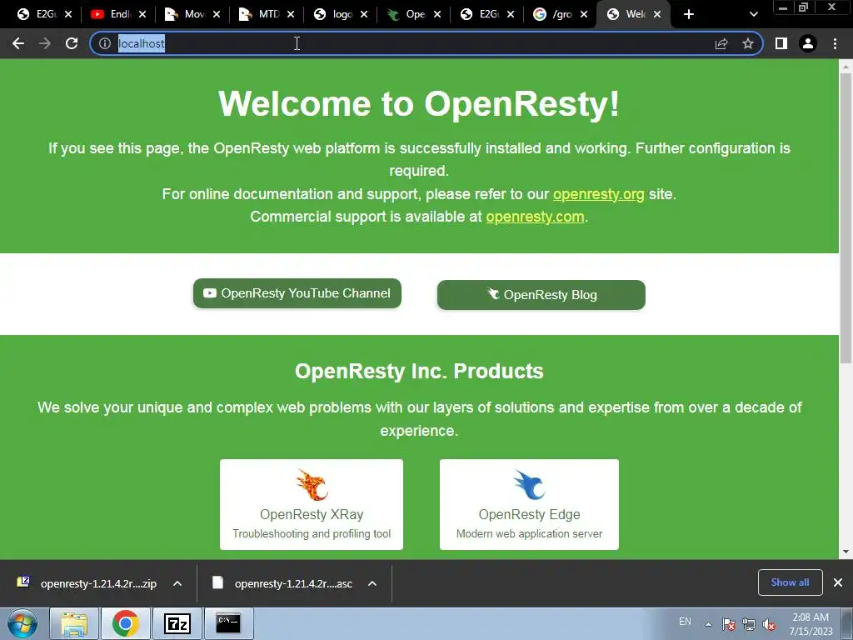
Task: Open the Chrome profile menu
Action: 808,43
